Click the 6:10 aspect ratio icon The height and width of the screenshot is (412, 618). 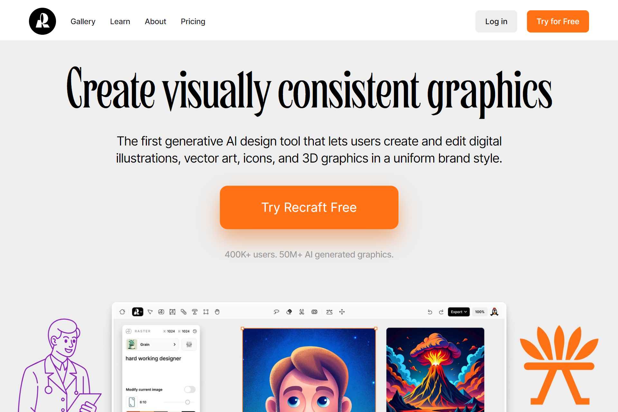pos(132,402)
